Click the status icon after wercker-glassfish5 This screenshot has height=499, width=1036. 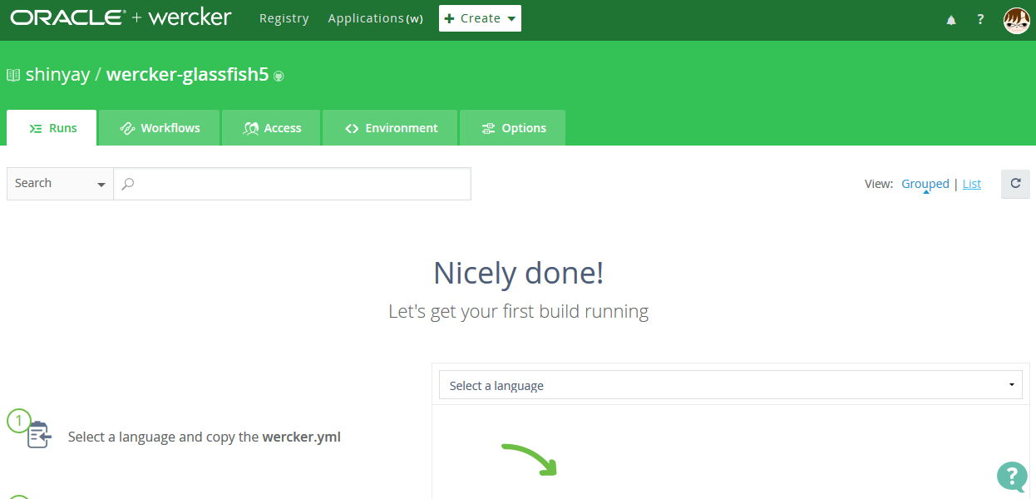[279, 76]
